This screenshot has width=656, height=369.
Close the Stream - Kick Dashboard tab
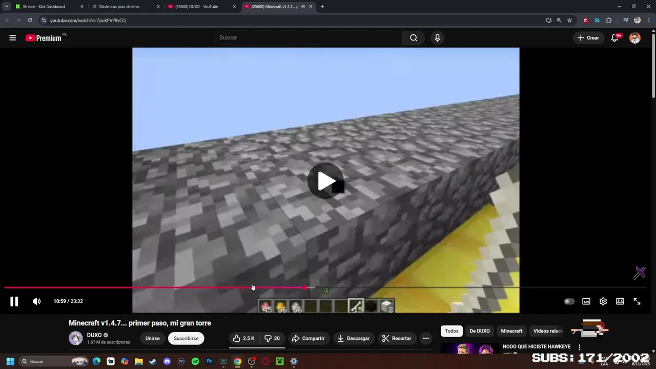81,7
